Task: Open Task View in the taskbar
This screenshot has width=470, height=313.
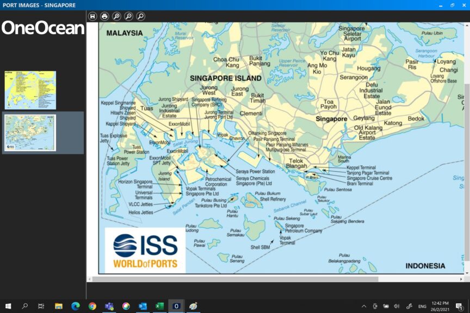Action: [41, 306]
